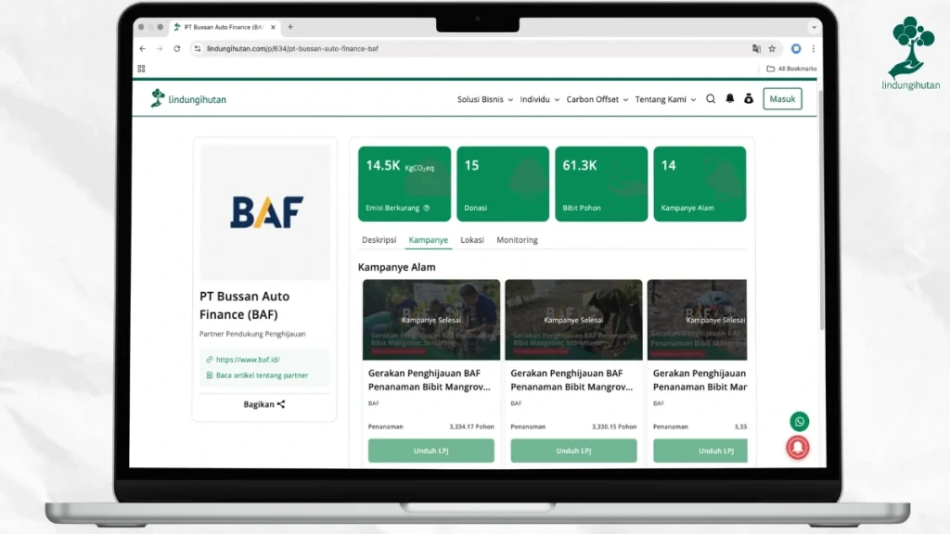Click the Emisi Berkurang help question icon
This screenshot has width=950, height=534.
427,208
